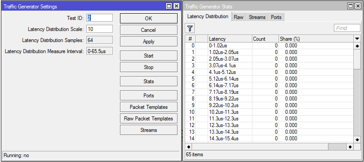
Task: Maximize the Traffic Generator Stats window
Action: [x=351, y=6]
